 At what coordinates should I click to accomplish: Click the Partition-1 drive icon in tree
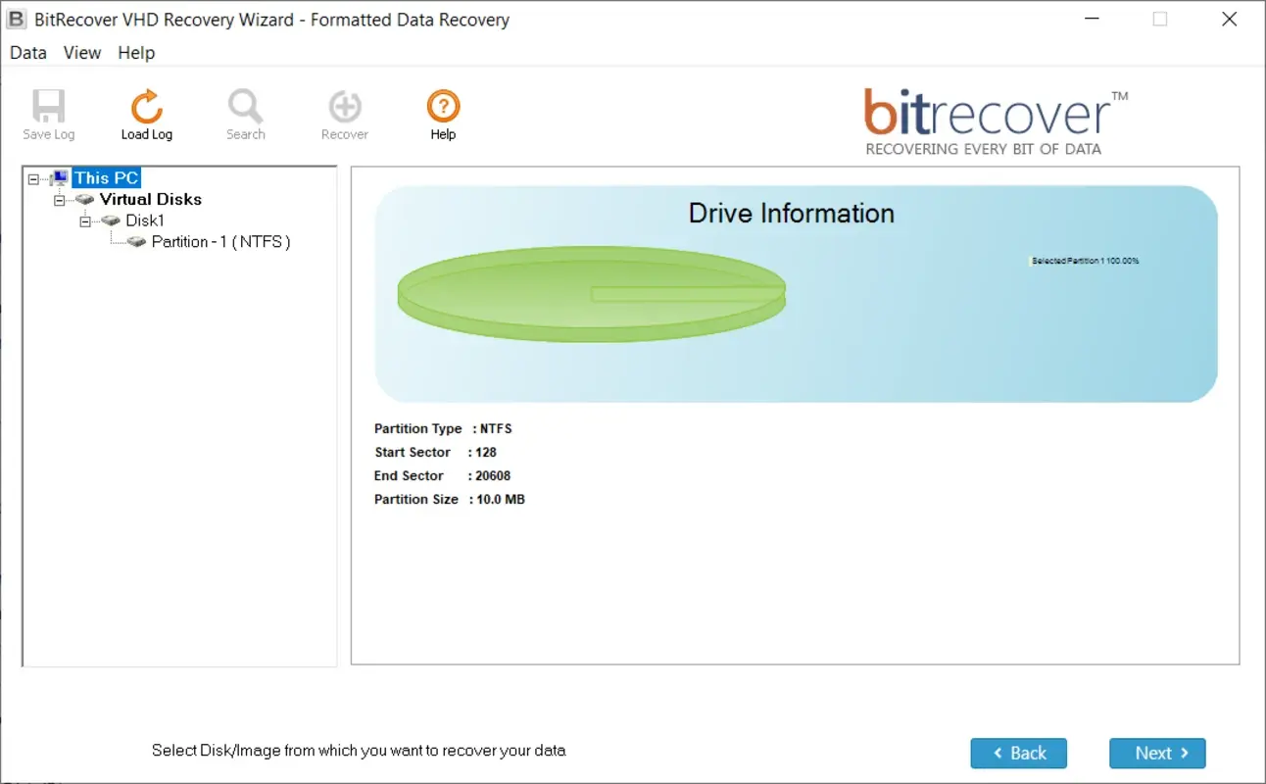[x=137, y=242]
